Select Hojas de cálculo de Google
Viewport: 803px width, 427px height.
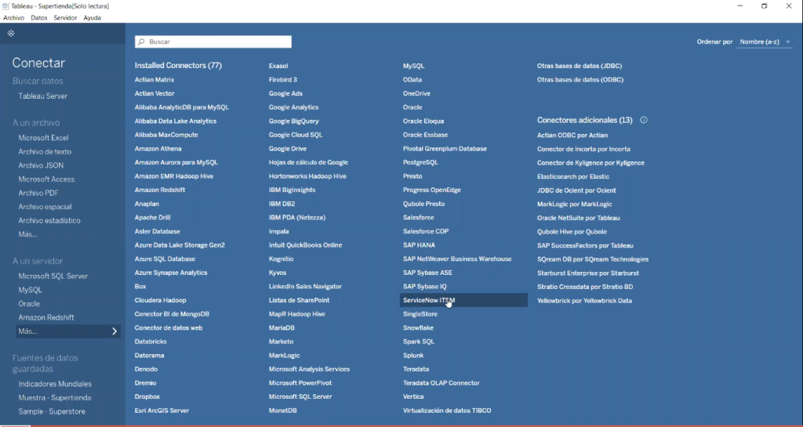coord(308,163)
